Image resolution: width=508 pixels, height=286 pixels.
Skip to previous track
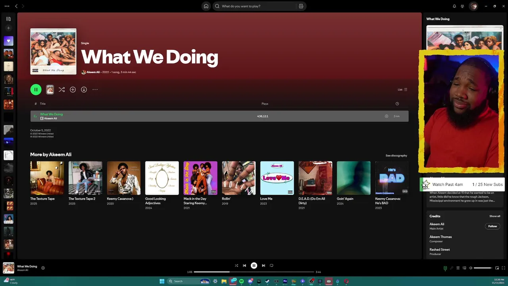[244, 265]
